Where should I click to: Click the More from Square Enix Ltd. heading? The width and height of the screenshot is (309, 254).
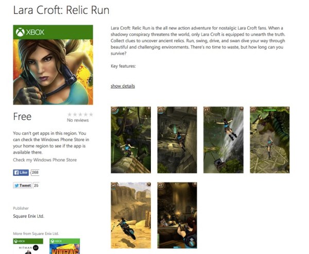pyautogui.click(x=36, y=233)
